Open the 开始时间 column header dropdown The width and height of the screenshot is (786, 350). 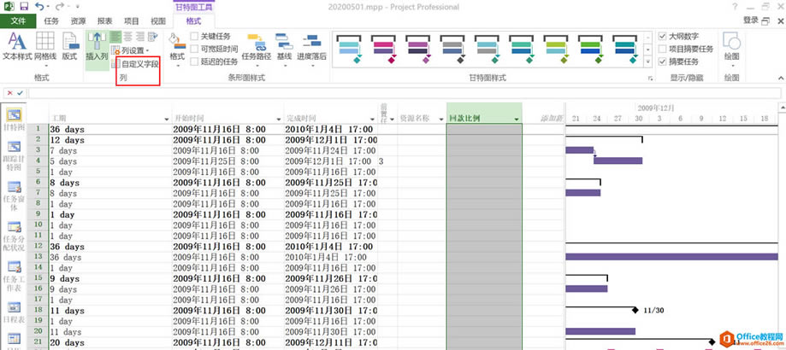[279, 119]
